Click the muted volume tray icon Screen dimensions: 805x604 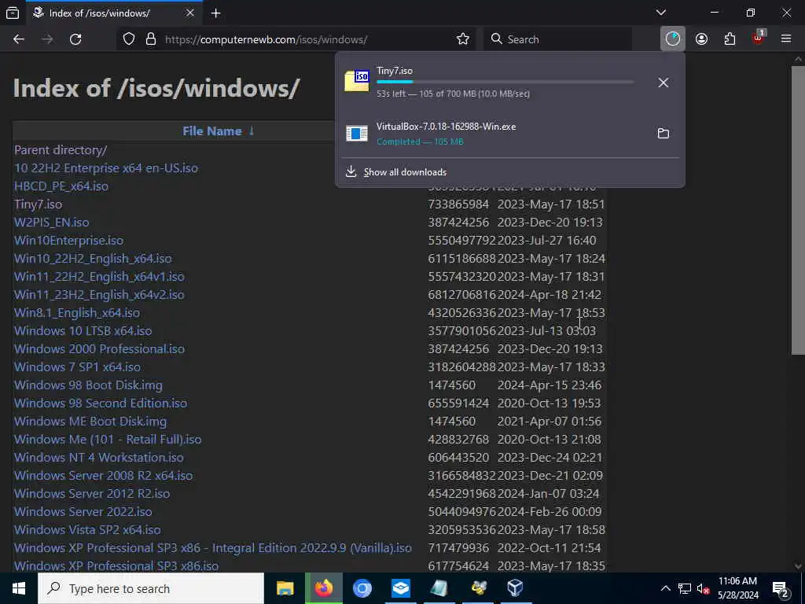703,588
